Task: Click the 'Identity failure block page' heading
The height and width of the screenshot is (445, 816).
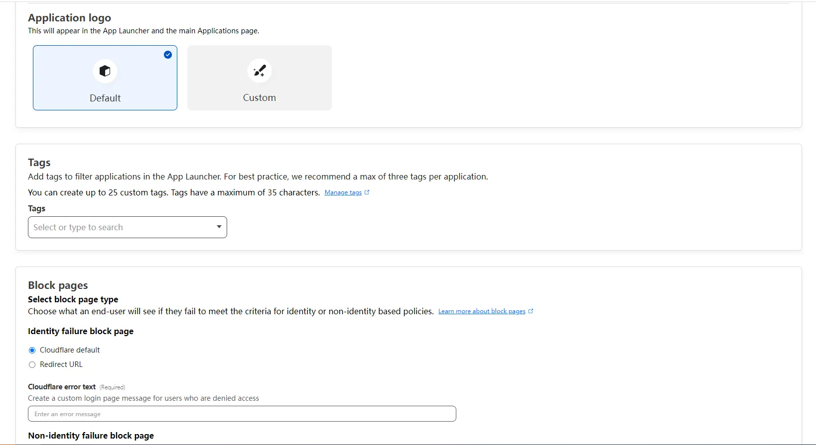Action: click(81, 331)
